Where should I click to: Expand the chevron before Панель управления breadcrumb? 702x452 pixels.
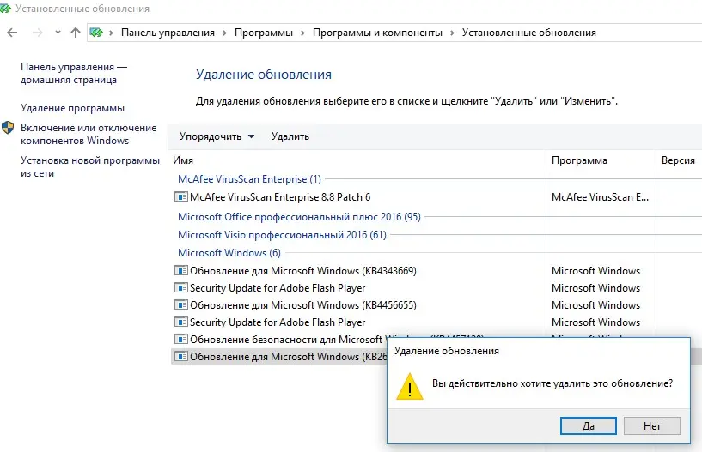click(111, 33)
